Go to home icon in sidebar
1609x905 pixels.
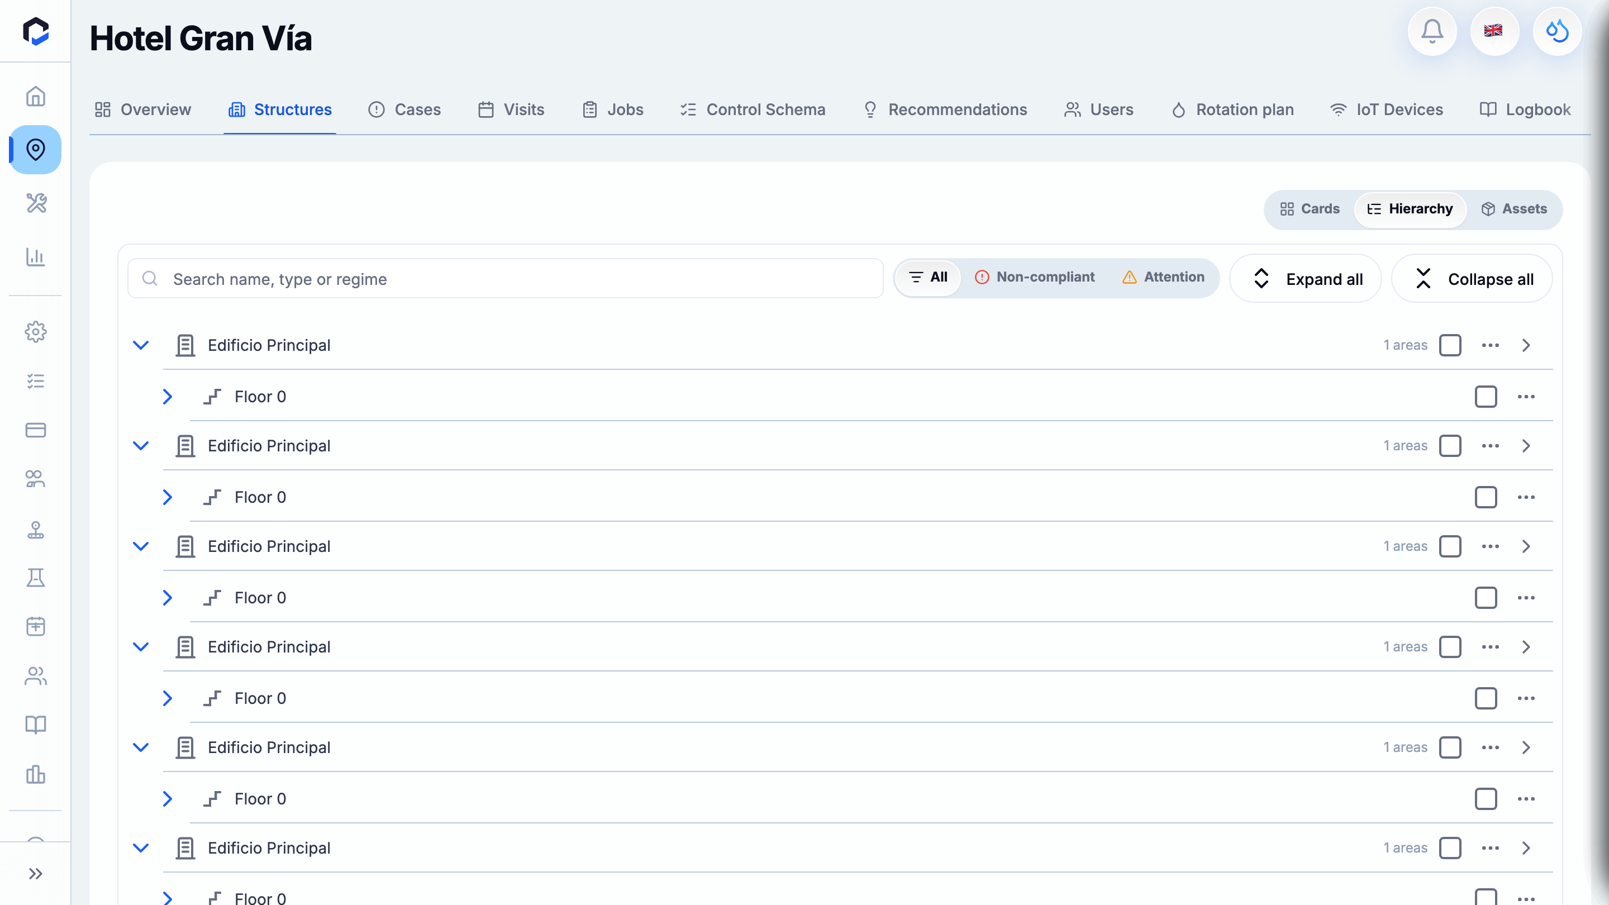coord(36,96)
